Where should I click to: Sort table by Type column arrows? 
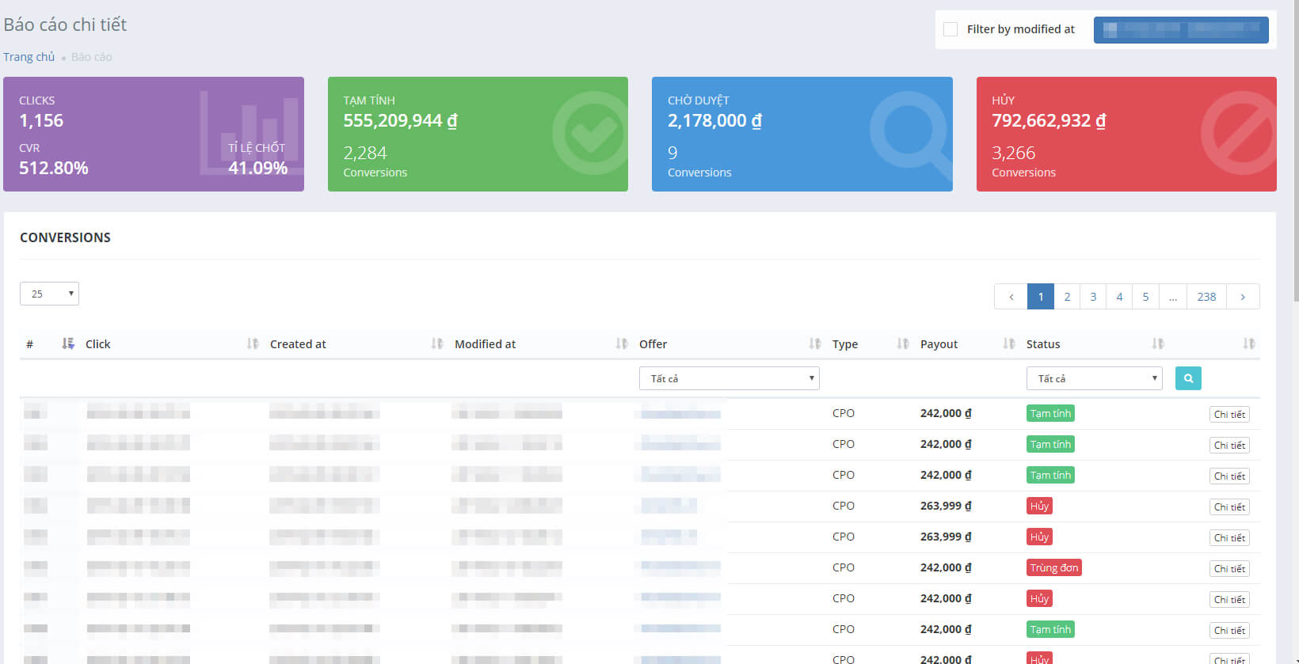[x=903, y=343]
